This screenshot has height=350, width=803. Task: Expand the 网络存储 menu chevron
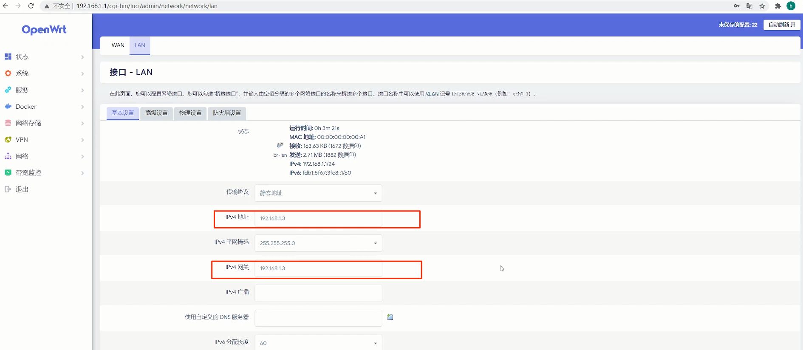(82, 123)
